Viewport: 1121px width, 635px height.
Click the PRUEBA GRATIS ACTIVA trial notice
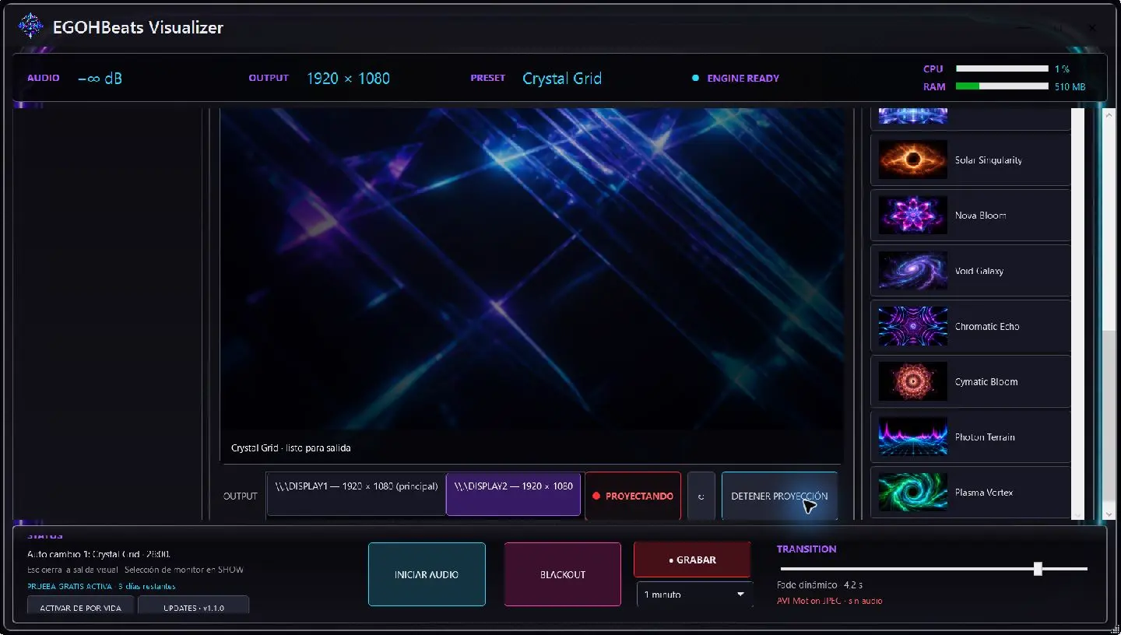click(x=102, y=587)
